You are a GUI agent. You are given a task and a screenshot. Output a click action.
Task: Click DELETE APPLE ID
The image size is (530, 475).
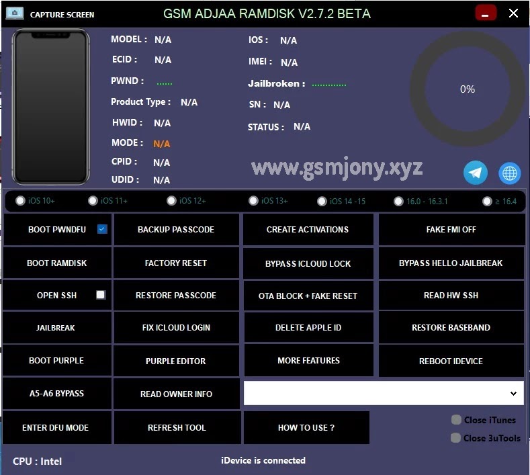(308, 328)
